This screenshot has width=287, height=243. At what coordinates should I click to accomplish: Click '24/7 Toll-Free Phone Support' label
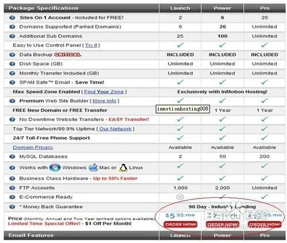(51, 138)
